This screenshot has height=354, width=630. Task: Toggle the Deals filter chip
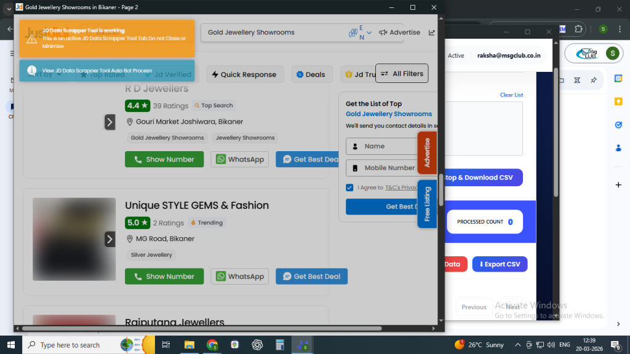pyautogui.click(x=311, y=74)
